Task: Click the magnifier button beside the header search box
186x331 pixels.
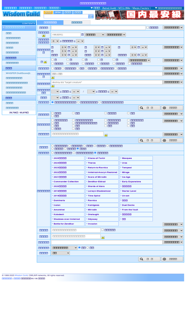Action: tap(91, 16)
